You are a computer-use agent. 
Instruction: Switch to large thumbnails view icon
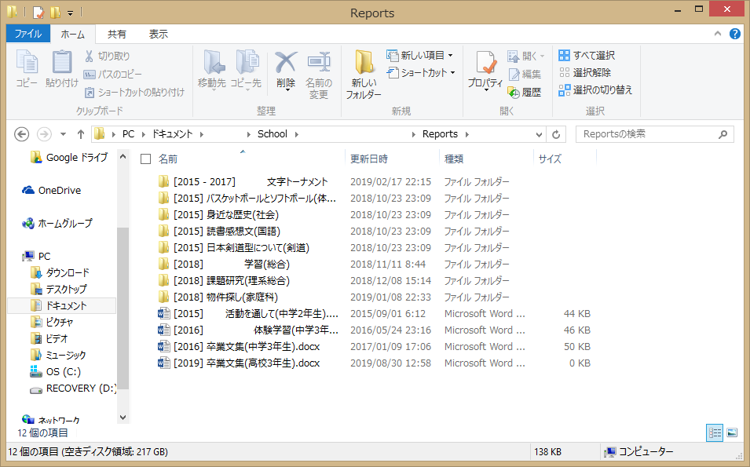click(732, 432)
